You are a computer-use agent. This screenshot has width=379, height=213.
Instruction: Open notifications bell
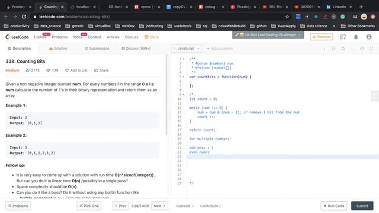tap(356, 37)
